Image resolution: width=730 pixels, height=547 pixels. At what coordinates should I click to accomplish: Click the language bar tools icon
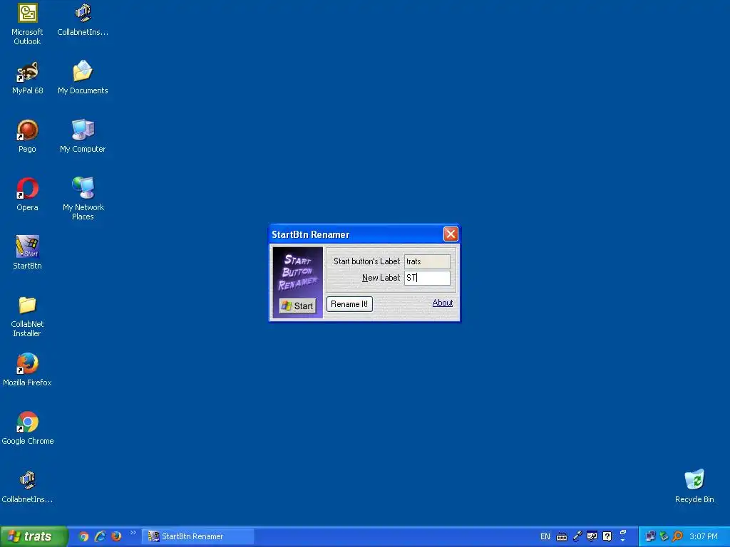592,536
